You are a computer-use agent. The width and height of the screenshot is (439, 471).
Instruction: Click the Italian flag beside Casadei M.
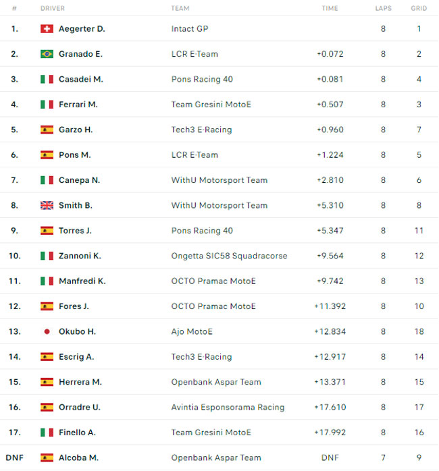tap(47, 80)
